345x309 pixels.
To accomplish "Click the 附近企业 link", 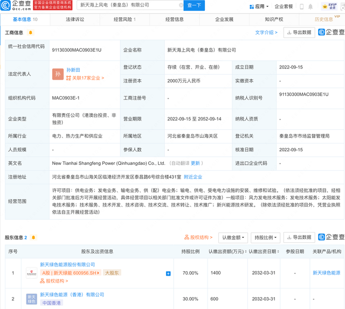I will [193, 177].
